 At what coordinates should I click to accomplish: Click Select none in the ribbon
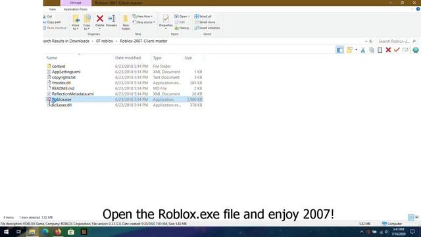[x=205, y=22]
